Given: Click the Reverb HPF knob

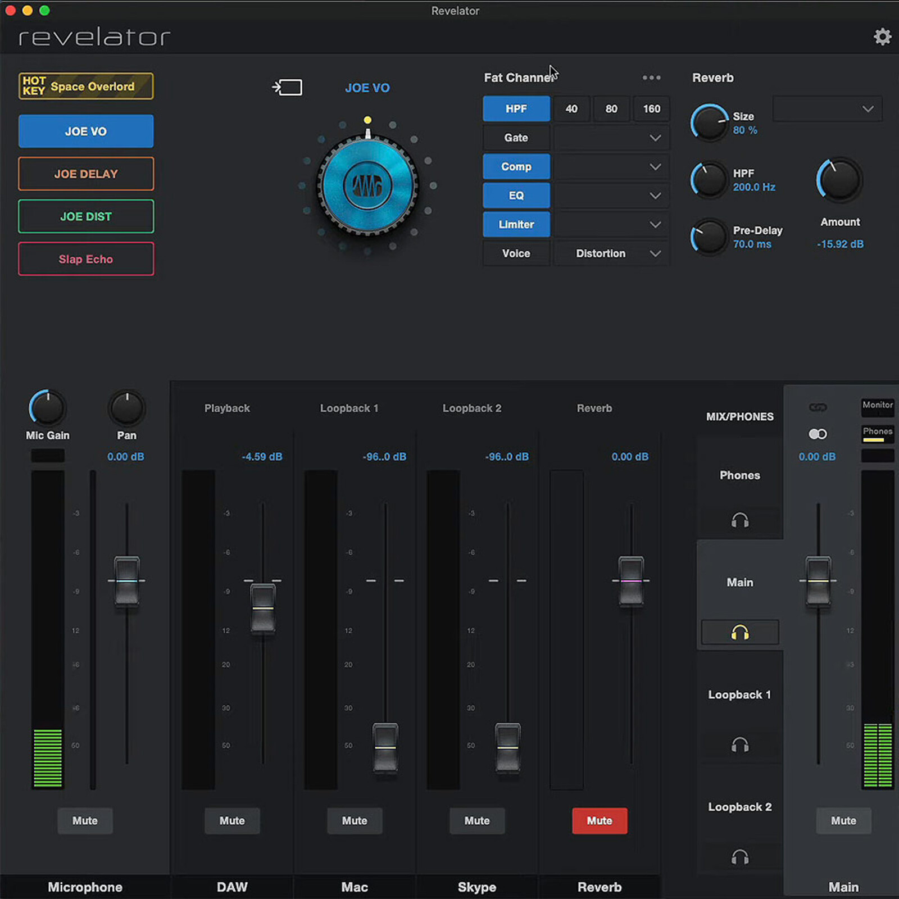Looking at the screenshot, I should pos(709,180).
